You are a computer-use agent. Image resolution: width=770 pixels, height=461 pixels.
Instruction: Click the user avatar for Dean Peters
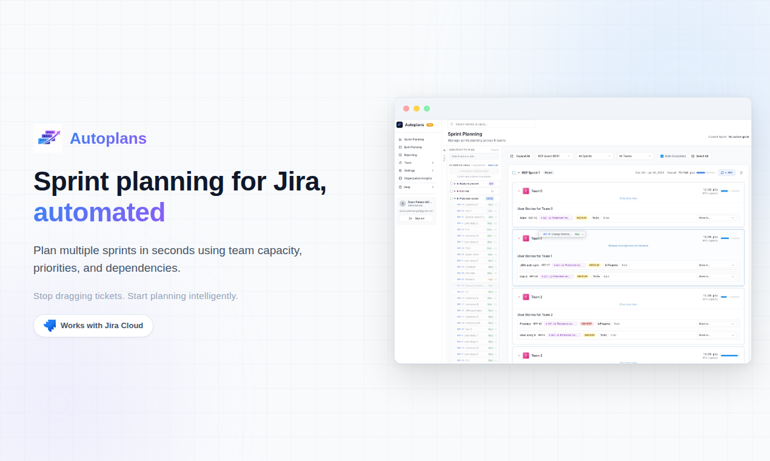click(403, 203)
